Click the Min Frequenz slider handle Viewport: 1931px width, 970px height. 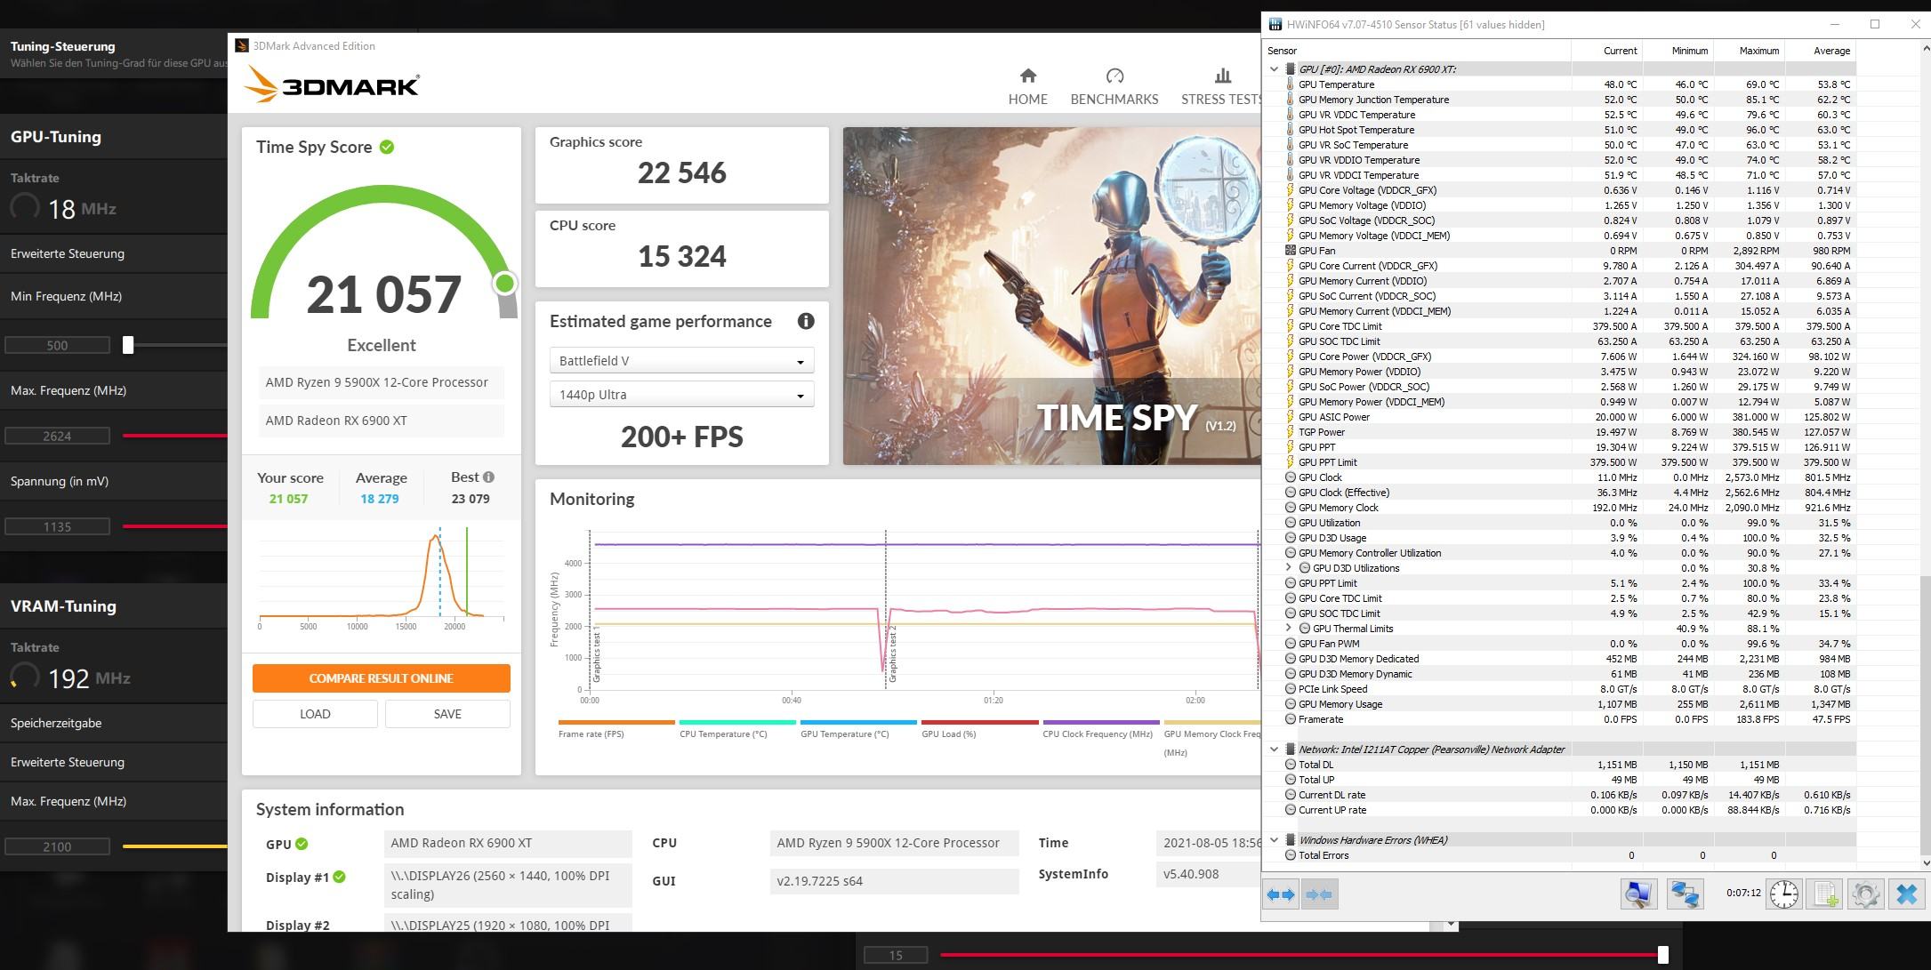pyautogui.click(x=128, y=345)
